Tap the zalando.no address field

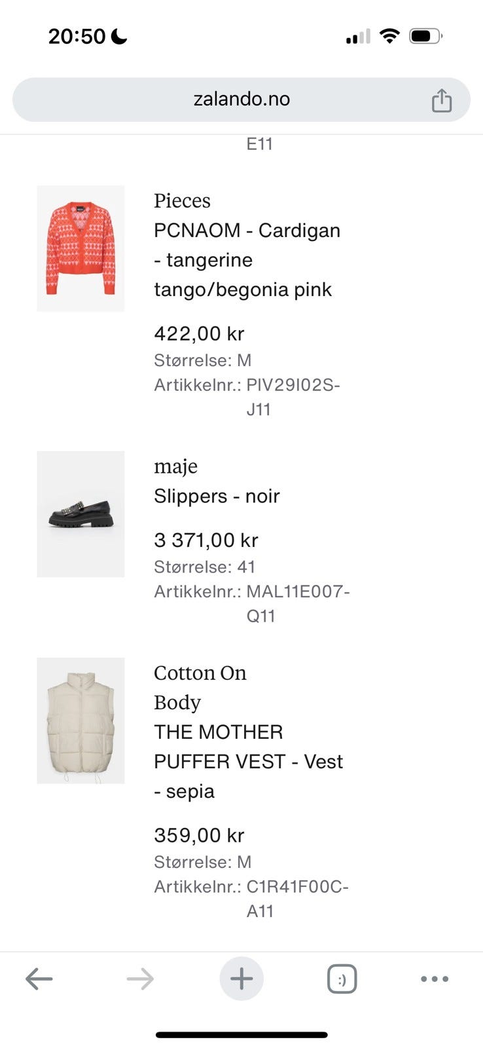click(241, 100)
